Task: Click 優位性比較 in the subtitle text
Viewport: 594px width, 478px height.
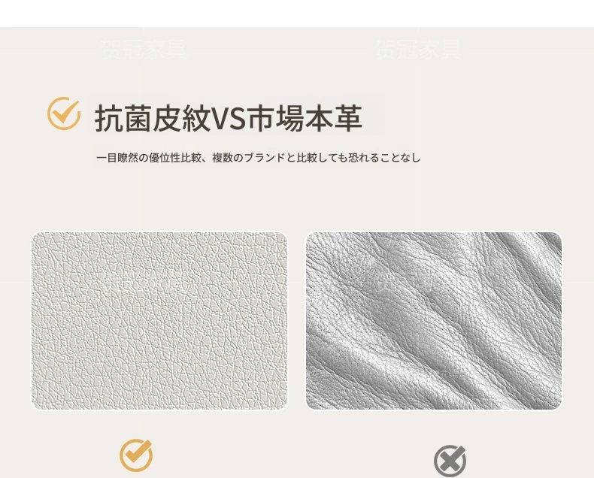Action: click(x=176, y=158)
